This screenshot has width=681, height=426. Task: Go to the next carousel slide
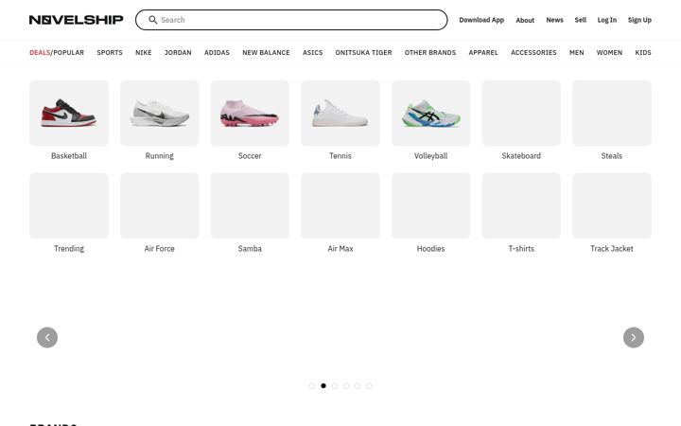pyautogui.click(x=634, y=337)
